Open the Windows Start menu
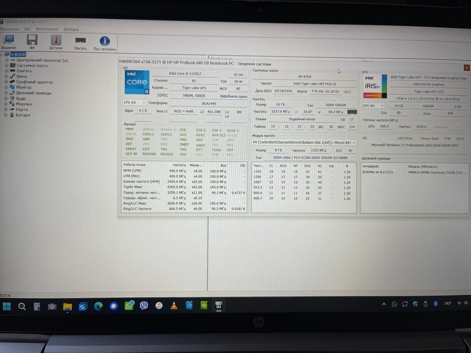The width and height of the screenshot is (471, 353). tap(7, 306)
